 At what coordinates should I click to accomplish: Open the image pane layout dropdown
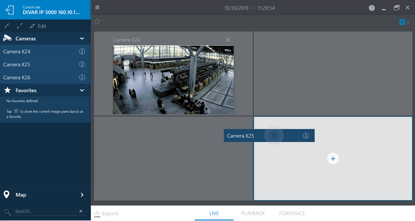(x=404, y=22)
